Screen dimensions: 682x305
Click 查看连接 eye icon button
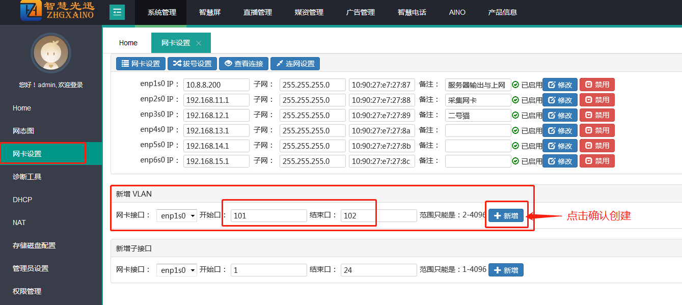(243, 64)
